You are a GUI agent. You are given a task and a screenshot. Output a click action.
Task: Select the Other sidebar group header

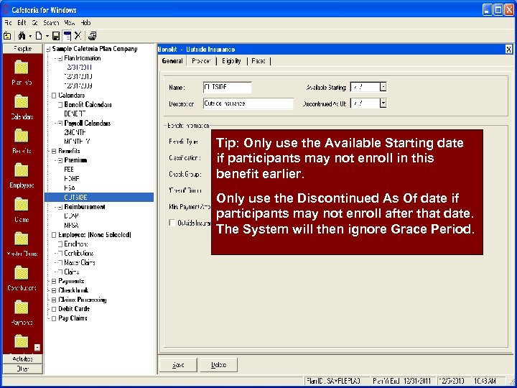point(22,369)
